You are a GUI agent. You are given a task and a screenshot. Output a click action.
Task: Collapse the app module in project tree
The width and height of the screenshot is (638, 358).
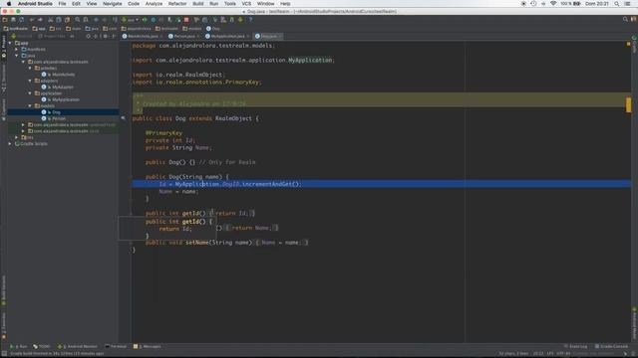point(10,43)
